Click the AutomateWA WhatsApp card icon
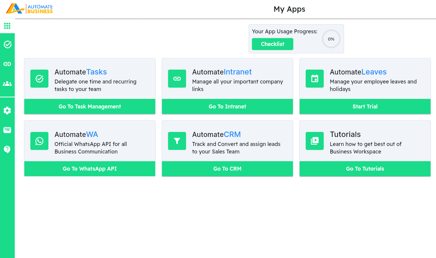This screenshot has height=258, width=436. (x=39, y=141)
